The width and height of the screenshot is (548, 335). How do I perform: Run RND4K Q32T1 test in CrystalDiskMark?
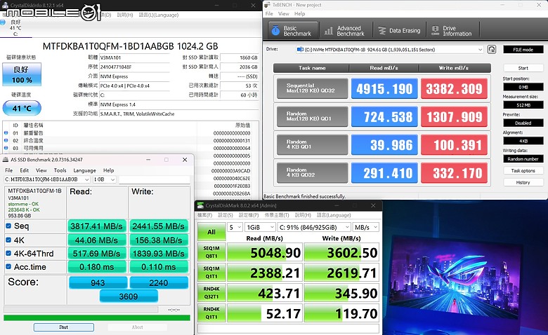(211, 293)
